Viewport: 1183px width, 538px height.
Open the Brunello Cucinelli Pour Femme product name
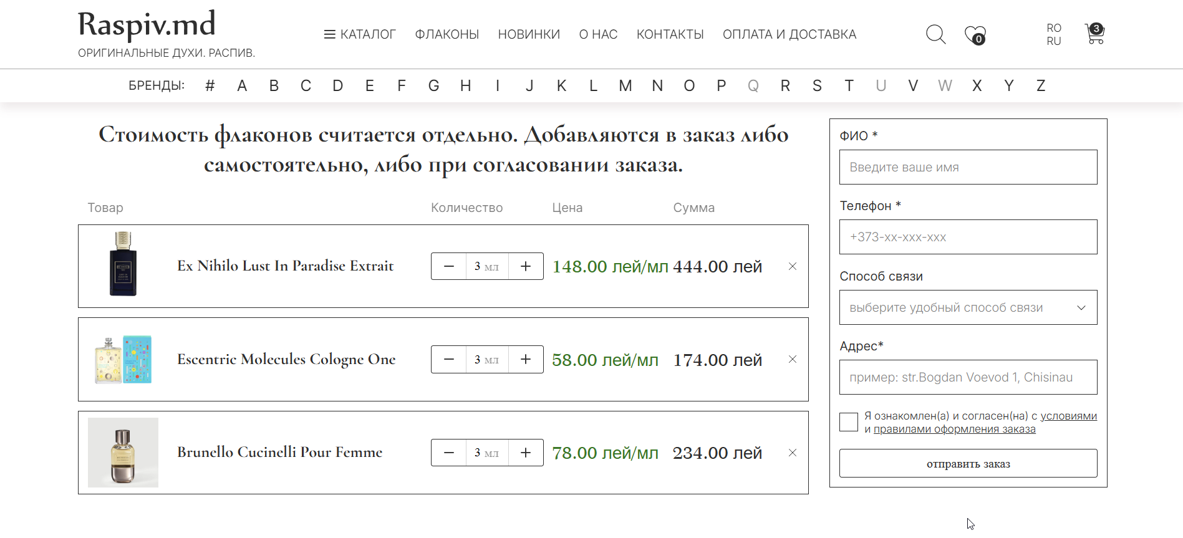pos(280,453)
